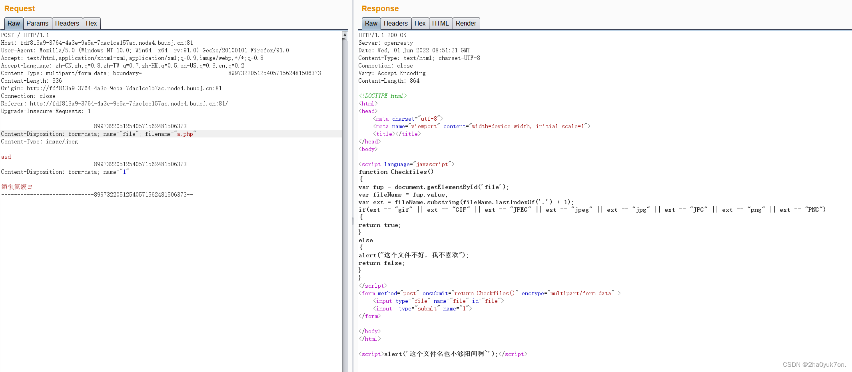Open the Response Headers tab
Viewport: 852px width, 372px height.
coord(396,23)
